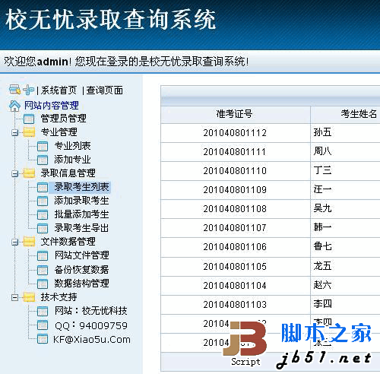Screen dimensions: 380x374
Task: Click the KF@Xiao5u.Com email entry
Action: point(92,340)
